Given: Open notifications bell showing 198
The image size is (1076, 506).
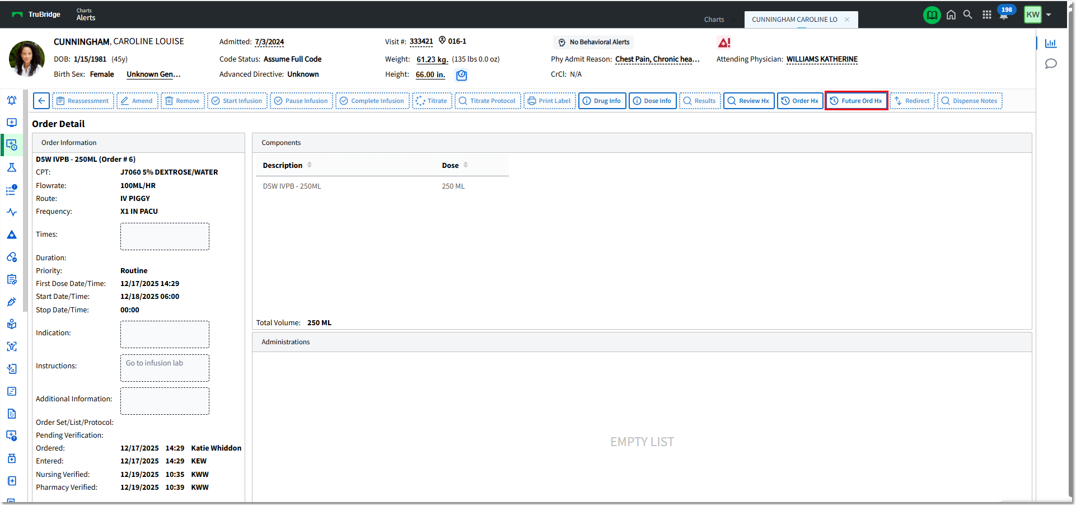Looking at the screenshot, I should click(1004, 14).
